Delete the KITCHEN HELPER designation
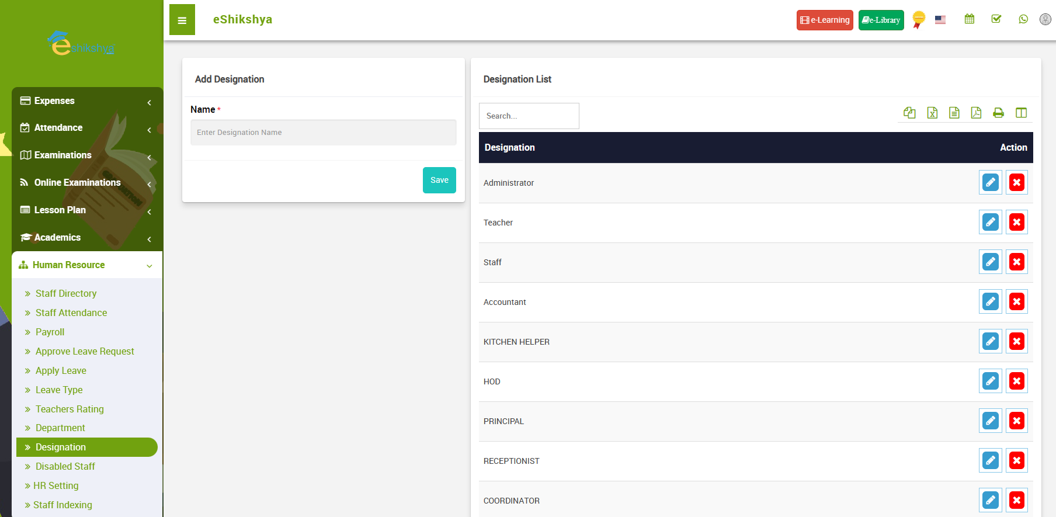 click(1016, 342)
